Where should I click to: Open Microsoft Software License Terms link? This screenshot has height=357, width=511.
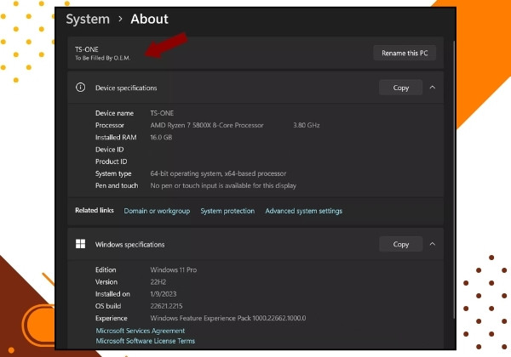coord(146,341)
